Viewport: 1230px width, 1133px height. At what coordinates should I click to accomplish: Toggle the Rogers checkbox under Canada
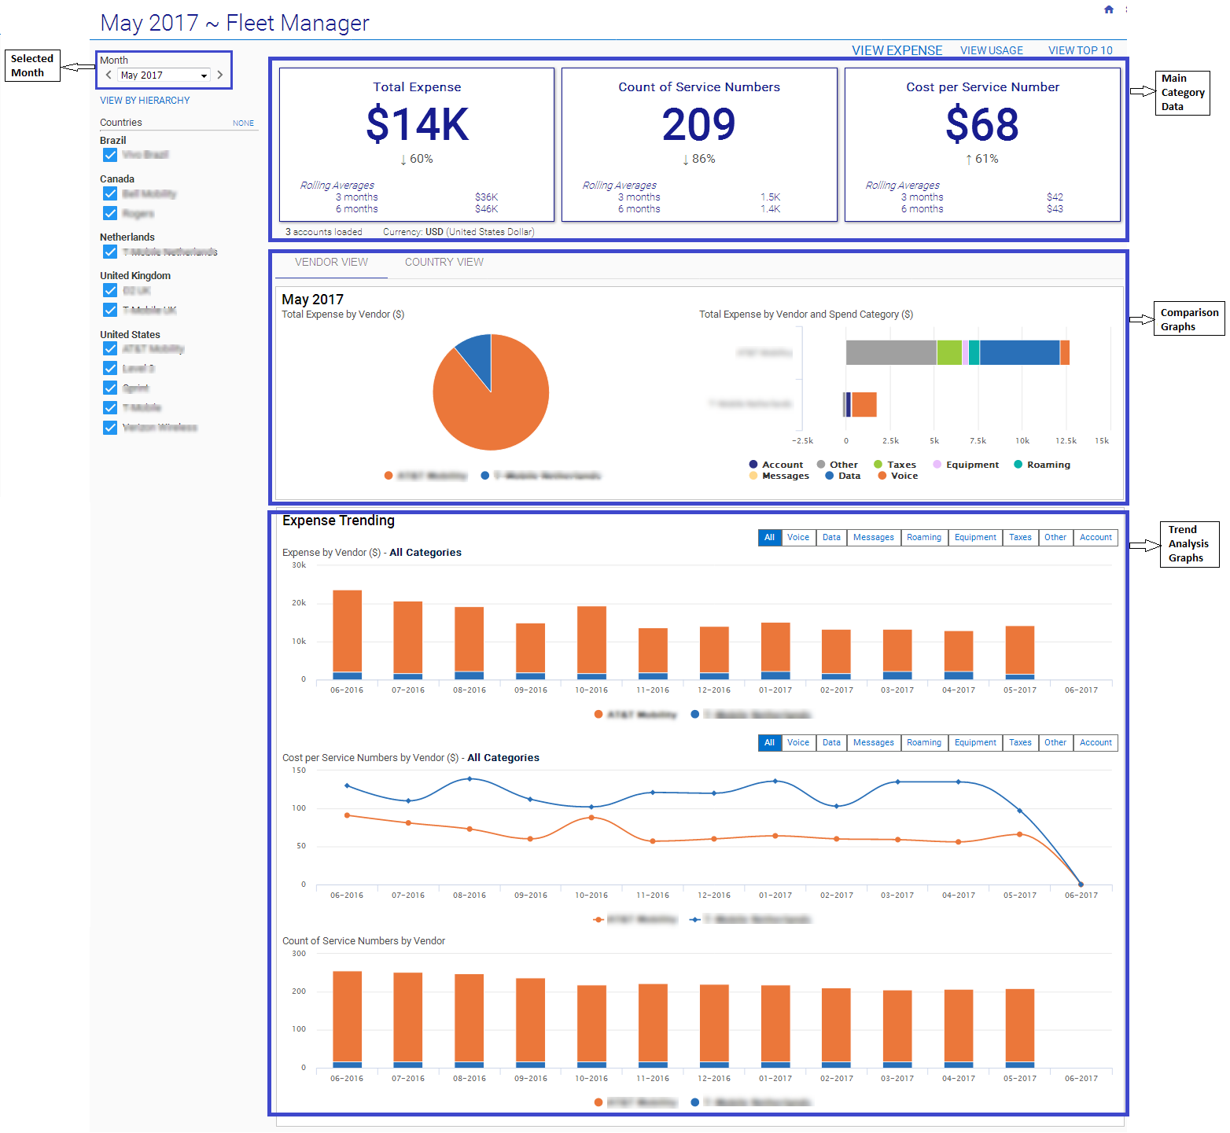[x=110, y=213]
